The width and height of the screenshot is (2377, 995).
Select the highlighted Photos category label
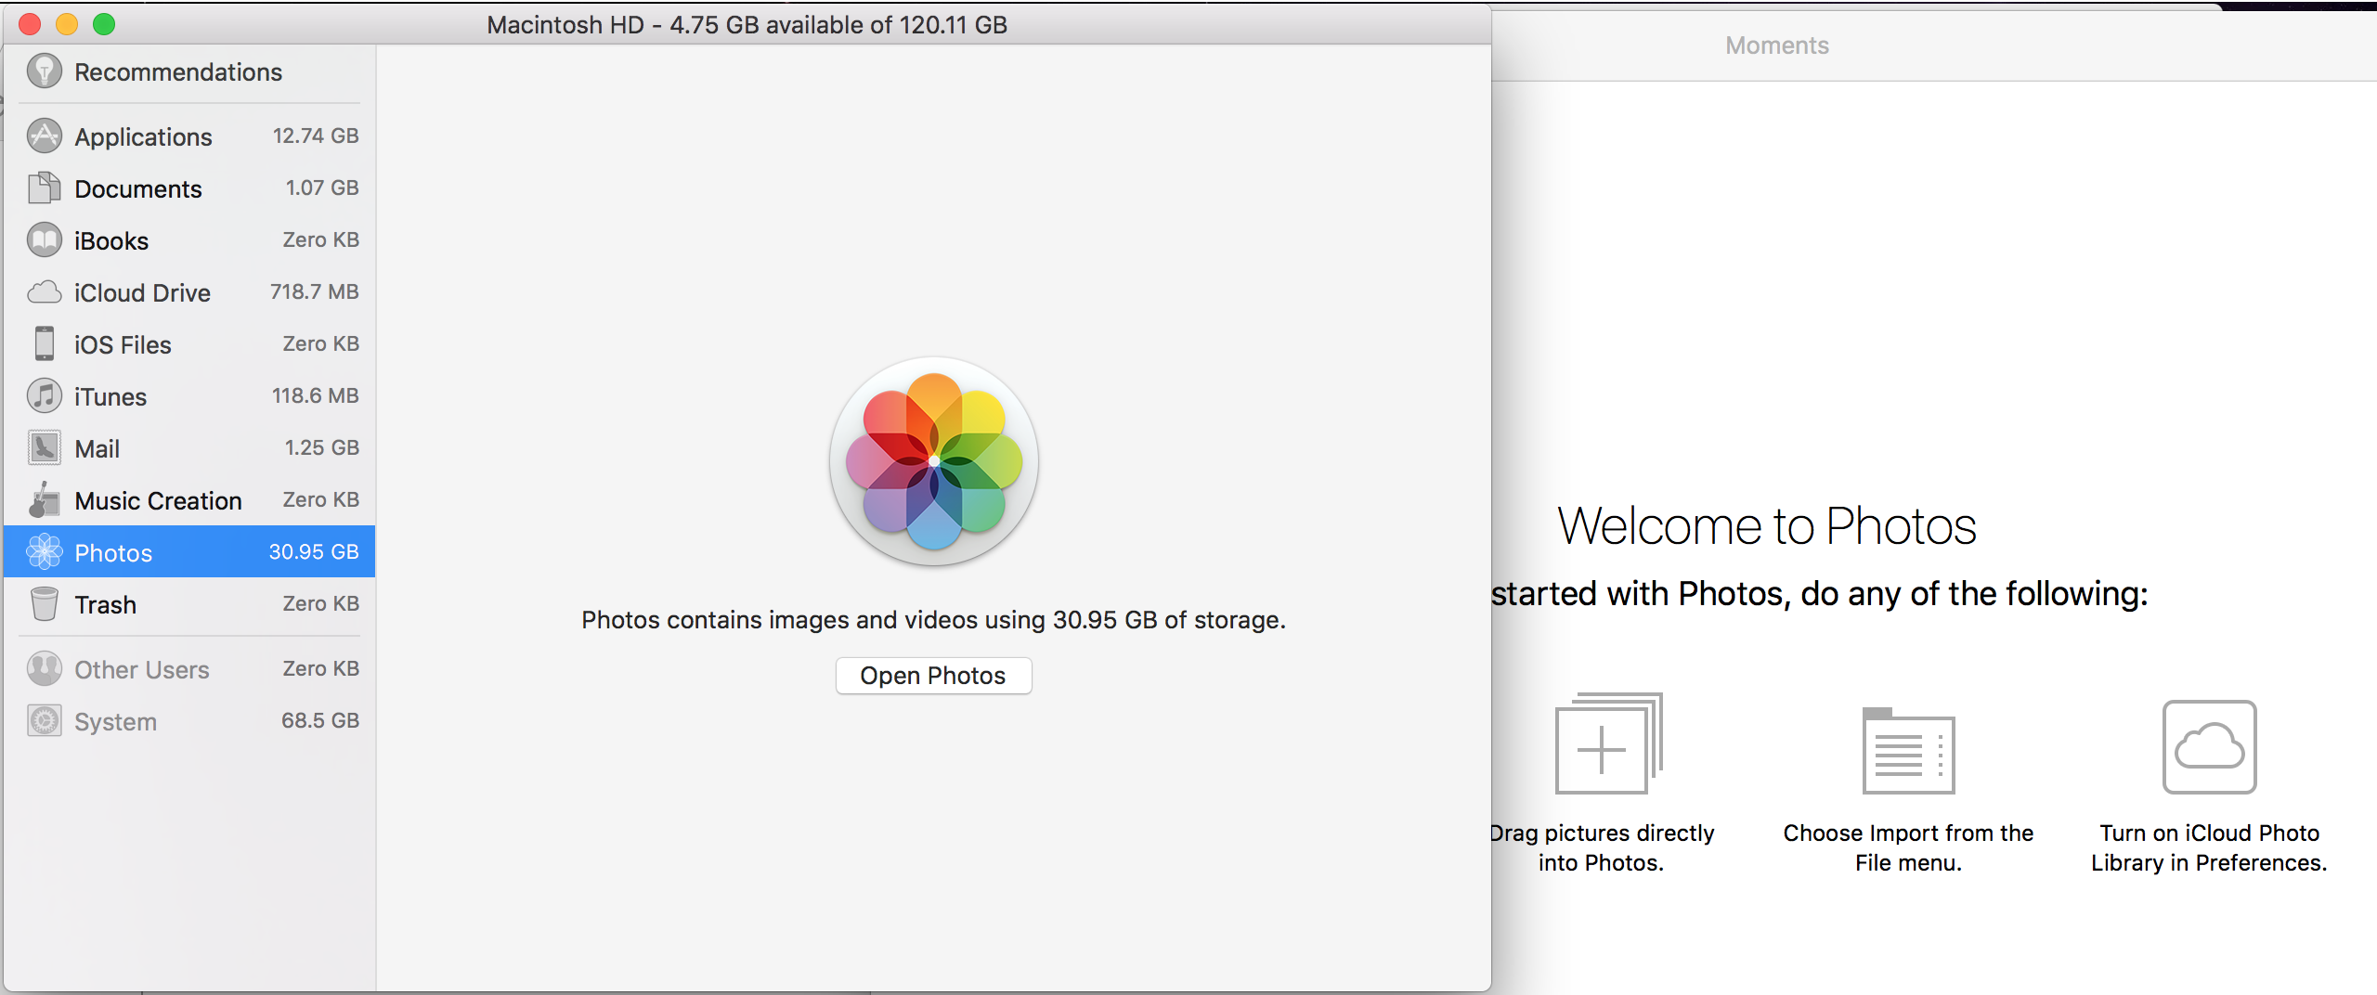pos(113,553)
